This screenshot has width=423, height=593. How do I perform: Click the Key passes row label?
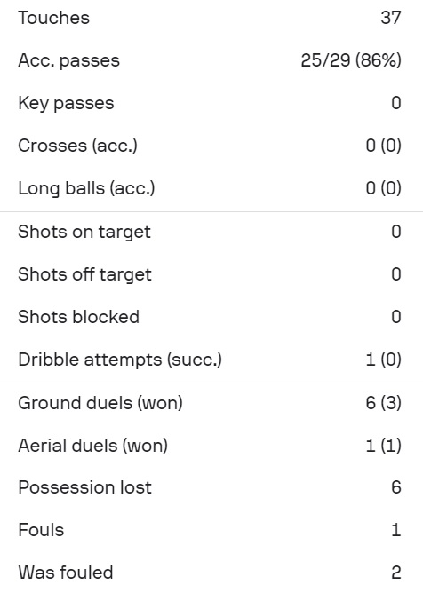click(66, 103)
